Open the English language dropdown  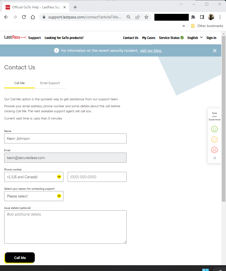click(195, 38)
